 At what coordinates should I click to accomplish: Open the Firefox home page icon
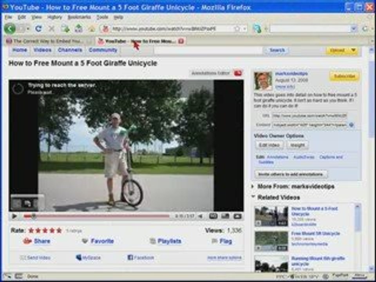(92, 29)
